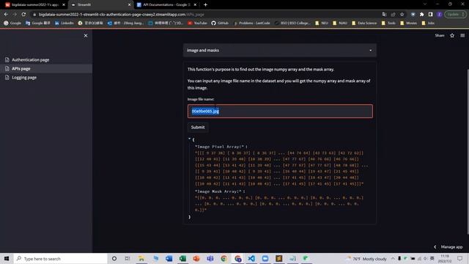The height and width of the screenshot is (264, 469).
Task: Click the Image Pixel Array key text
Action: pos(220,147)
